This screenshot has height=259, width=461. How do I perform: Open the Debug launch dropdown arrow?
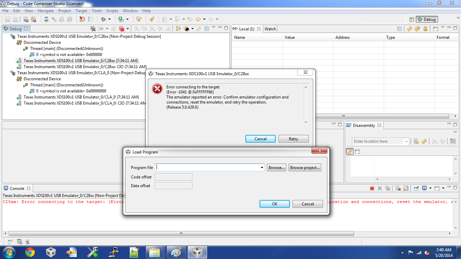pos(109,20)
